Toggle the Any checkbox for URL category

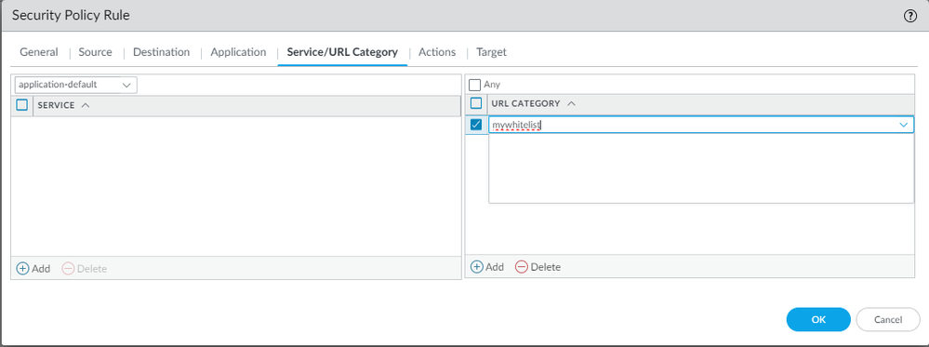(474, 85)
